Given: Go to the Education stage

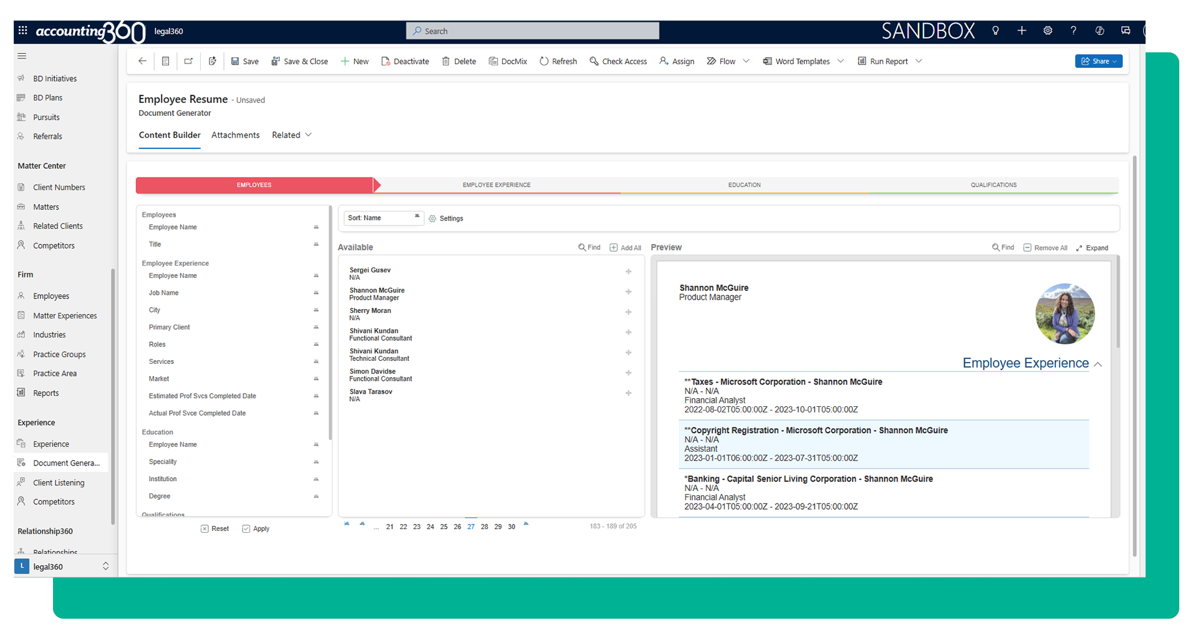Looking at the screenshot, I should (x=744, y=185).
